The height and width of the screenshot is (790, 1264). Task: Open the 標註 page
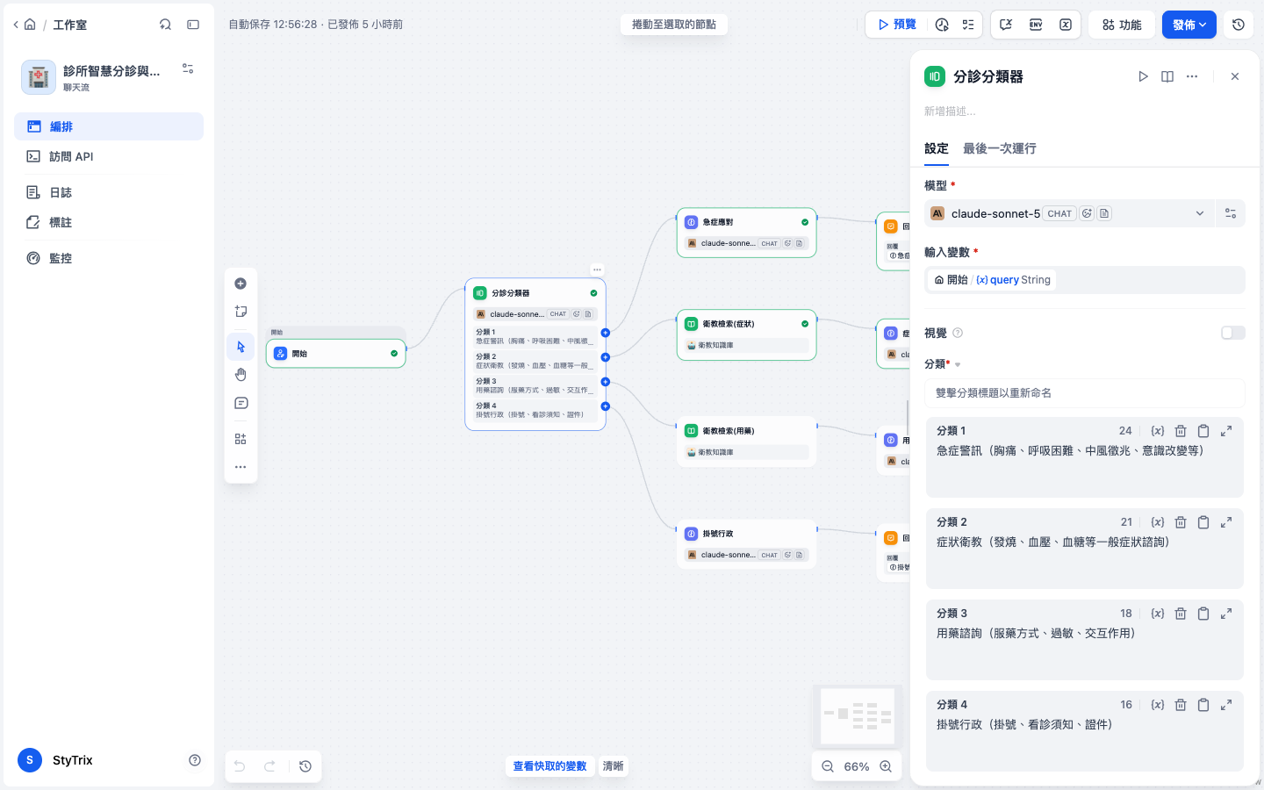[x=109, y=222]
